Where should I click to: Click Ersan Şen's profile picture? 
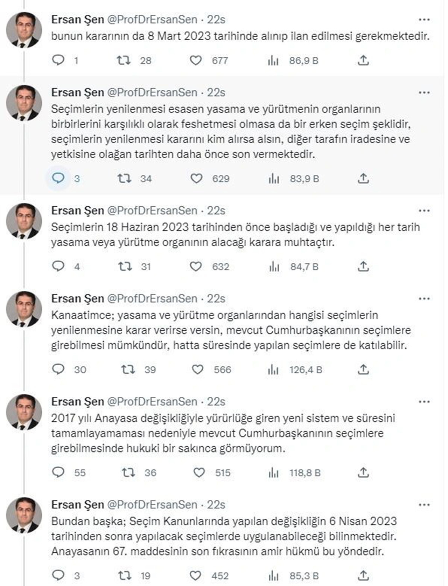click(24, 26)
